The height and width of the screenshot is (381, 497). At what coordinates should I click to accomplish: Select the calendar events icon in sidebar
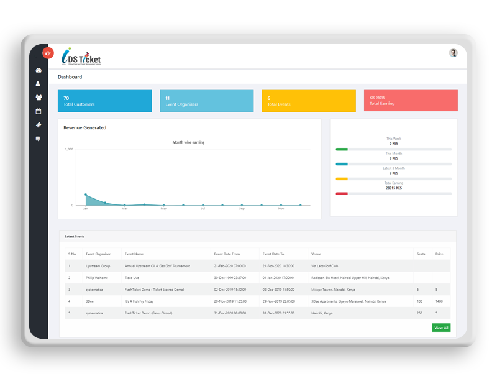(39, 111)
